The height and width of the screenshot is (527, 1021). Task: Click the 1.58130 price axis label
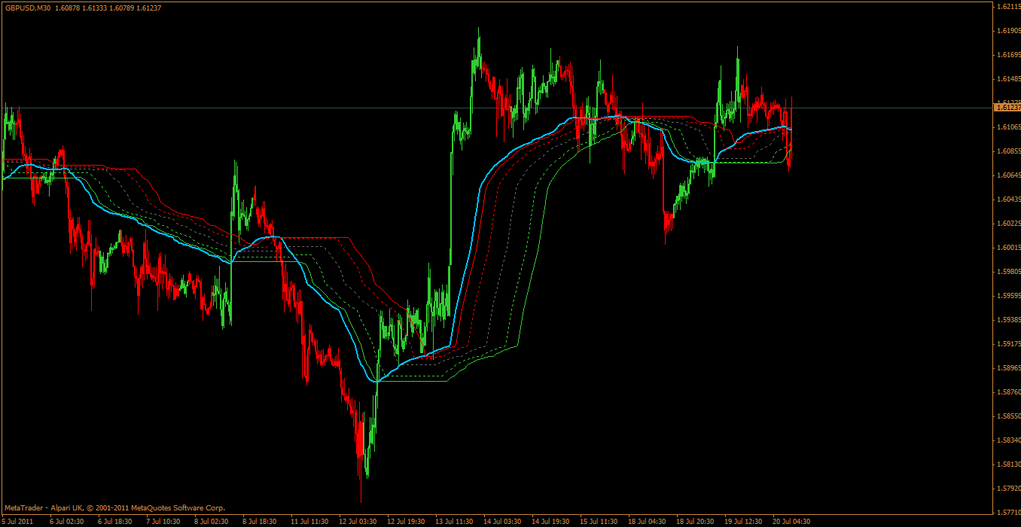1007,465
